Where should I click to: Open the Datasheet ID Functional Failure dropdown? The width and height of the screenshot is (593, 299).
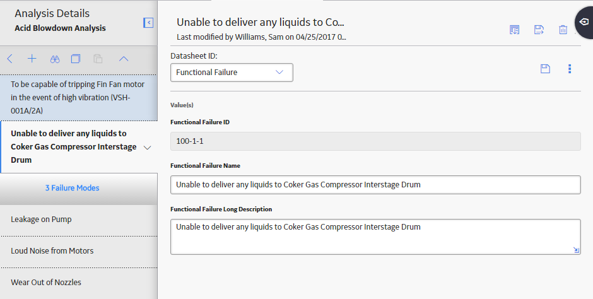[232, 72]
